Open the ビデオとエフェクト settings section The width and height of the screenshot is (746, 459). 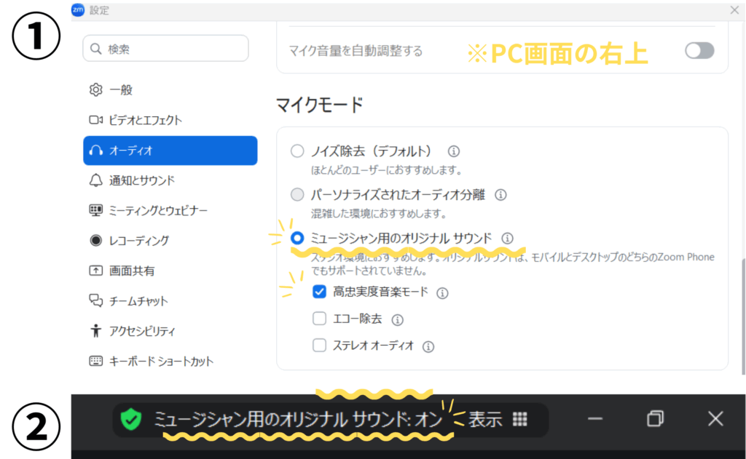[x=145, y=120]
